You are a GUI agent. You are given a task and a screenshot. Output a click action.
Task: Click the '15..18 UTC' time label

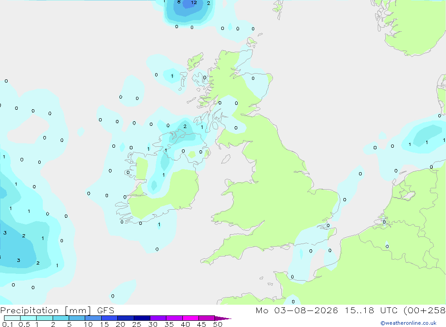[372, 310]
